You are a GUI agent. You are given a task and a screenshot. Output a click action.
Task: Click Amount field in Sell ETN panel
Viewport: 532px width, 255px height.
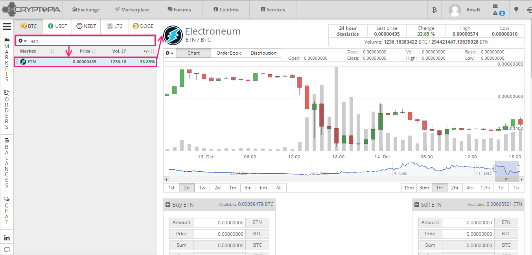pyautogui.click(x=468, y=222)
